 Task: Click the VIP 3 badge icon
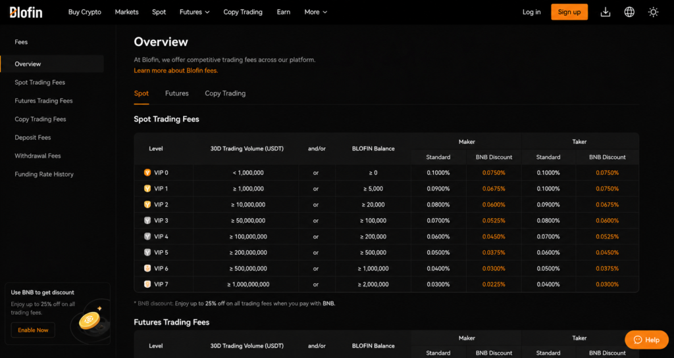coord(147,220)
